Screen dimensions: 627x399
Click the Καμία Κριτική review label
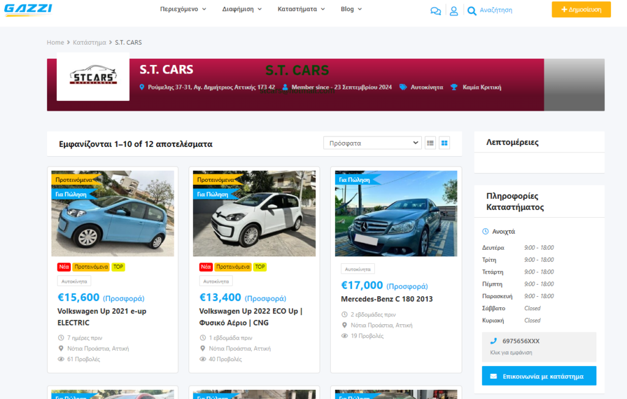coord(482,87)
